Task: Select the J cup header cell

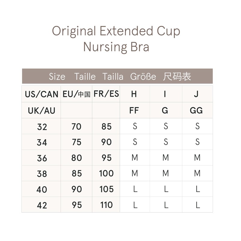Action: coord(196,94)
